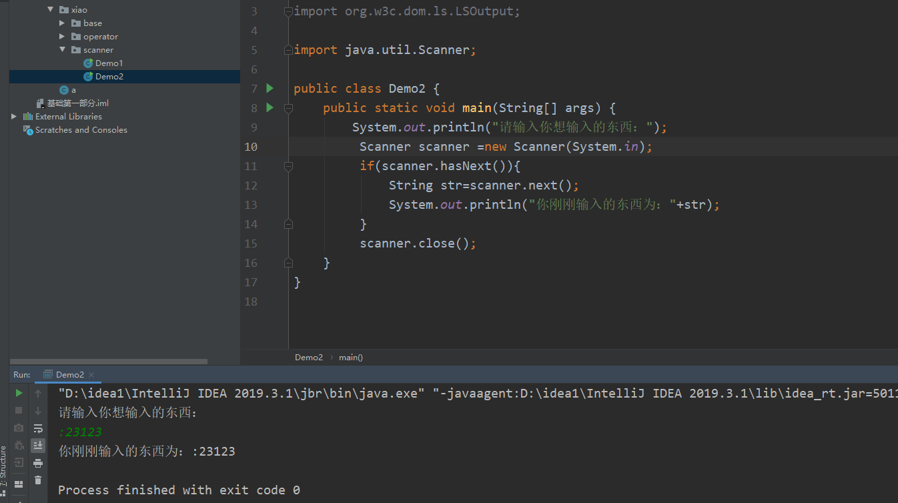Click the '请输入你想输入的东西：' console output line
Image resolution: width=898 pixels, height=503 pixels.
tap(128, 413)
